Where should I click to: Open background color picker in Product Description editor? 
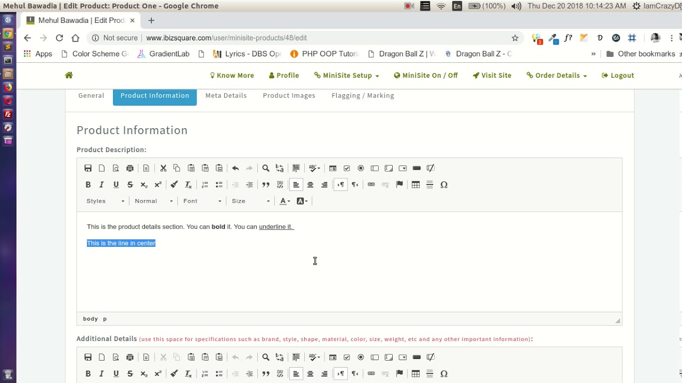point(302,201)
